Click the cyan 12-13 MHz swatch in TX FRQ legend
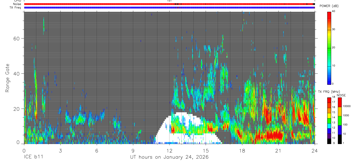The height and width of the screenshot is (163, 354). (329, 126)
